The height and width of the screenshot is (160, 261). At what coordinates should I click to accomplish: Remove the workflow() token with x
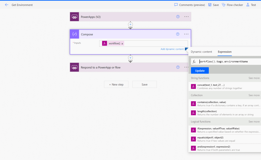122,44
